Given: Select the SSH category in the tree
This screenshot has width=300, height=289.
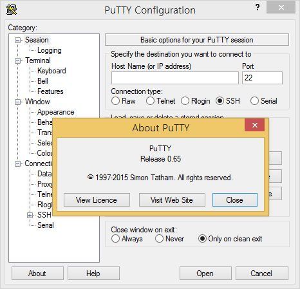Looking at the screenshot, I should (44, 215).
